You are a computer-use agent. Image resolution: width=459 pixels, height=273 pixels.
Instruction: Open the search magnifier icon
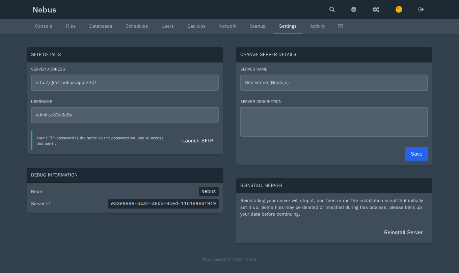pos(332,9)
